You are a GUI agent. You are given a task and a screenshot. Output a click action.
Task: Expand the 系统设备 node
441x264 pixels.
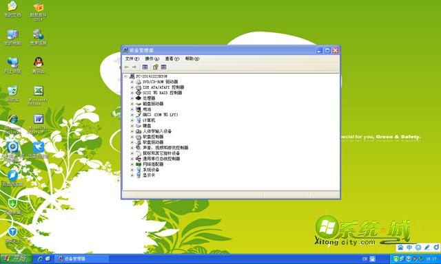pyautogui.click(x=132, y=170)
